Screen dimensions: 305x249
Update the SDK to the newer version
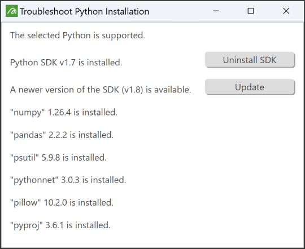250,87
